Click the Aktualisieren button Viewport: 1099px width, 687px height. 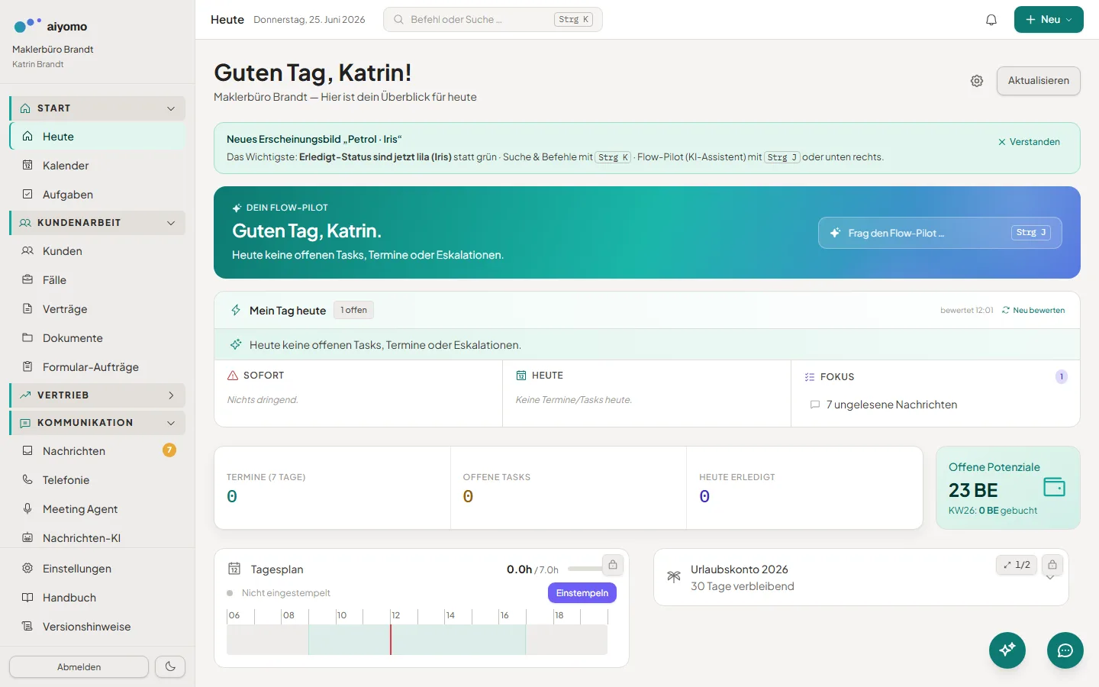1038,81
